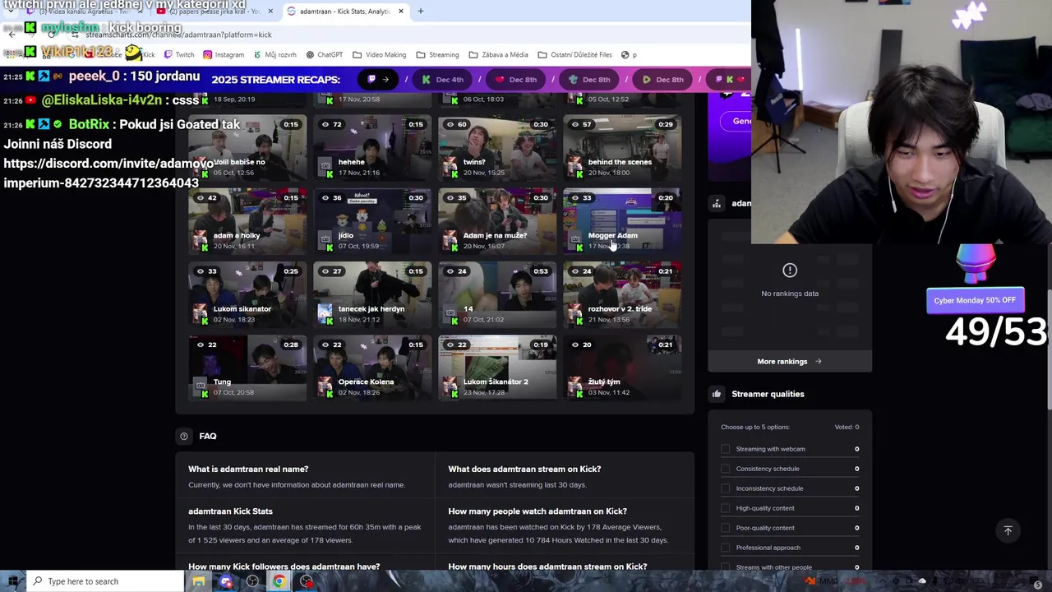The height and width of the screenshot is (592, 1052).
Task: Play the 'behind the scenes' clip
Action: tap(622, 149)
